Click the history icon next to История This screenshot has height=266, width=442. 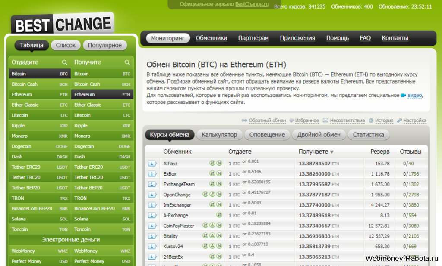click(371, 121)
